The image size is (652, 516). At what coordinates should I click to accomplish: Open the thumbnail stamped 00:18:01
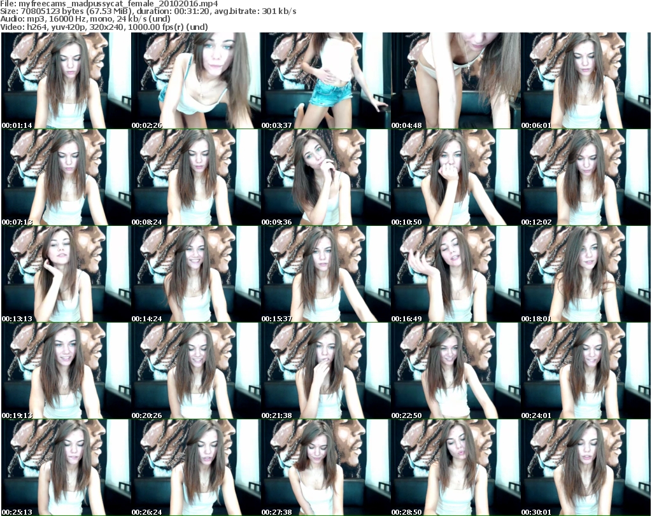click(586, 274)
